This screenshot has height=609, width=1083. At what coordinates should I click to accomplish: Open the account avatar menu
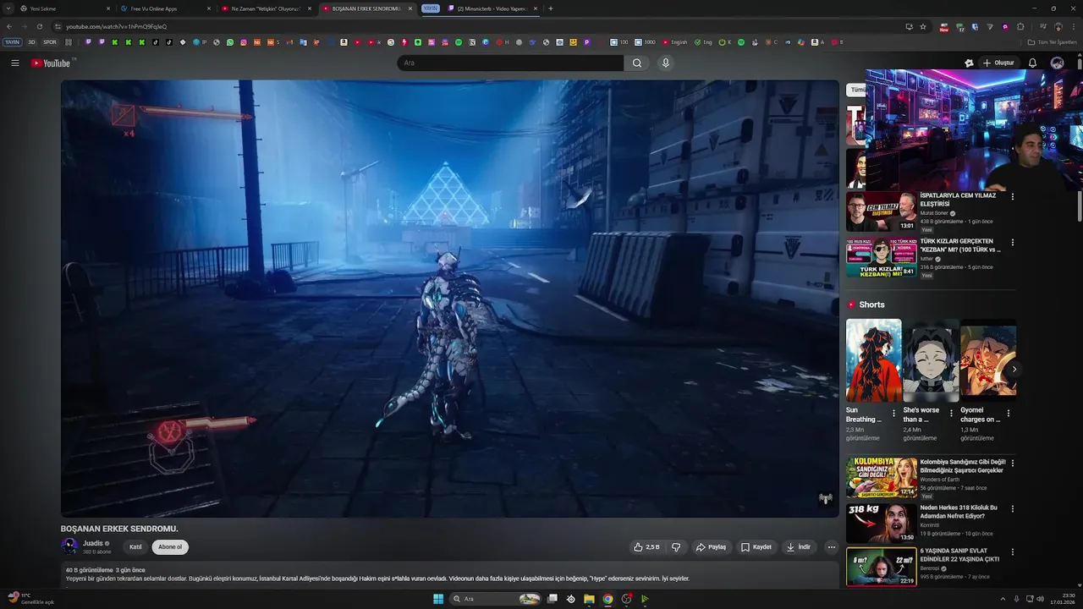[1057, 63]
